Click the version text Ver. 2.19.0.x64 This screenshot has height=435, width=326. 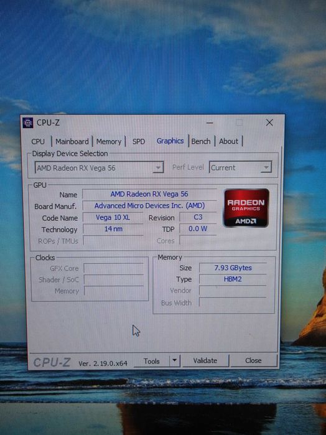pyautogui.click(x=103, y=363)
